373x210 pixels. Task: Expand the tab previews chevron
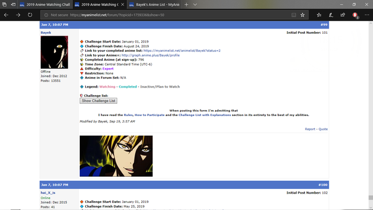195,5
